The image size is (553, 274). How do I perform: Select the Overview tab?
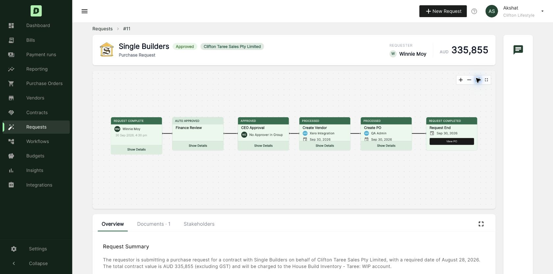(113, 224)
